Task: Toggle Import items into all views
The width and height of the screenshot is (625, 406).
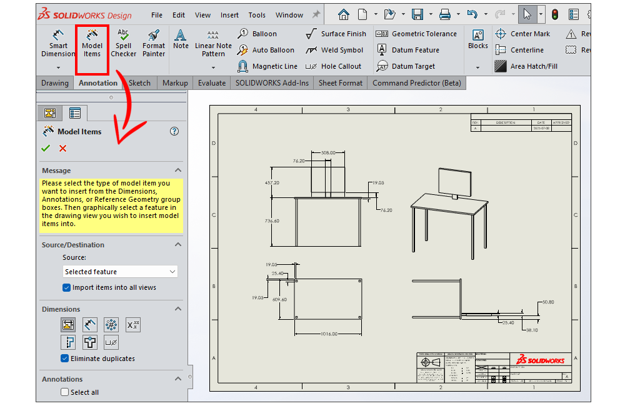Action: click(x=67, y=288)
